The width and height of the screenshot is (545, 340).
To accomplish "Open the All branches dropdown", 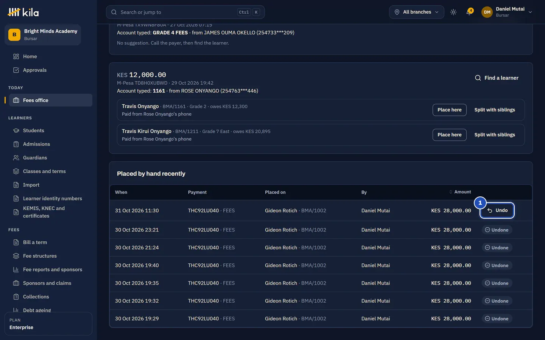I will (417, 12).
